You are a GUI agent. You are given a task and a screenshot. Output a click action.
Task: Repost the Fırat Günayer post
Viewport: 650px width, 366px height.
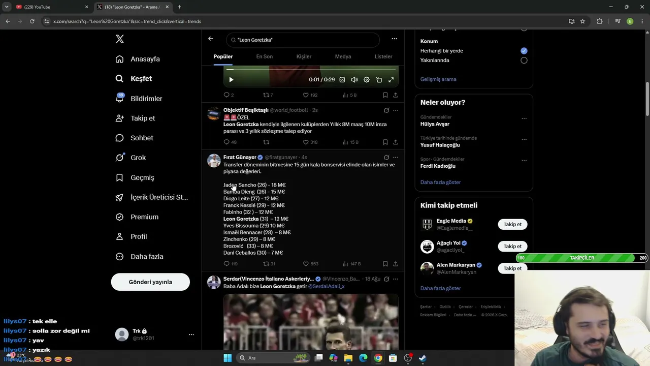pos(269,264)
